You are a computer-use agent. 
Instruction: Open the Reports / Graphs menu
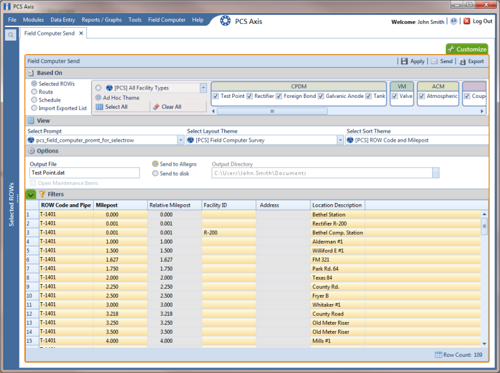(102, 20)
